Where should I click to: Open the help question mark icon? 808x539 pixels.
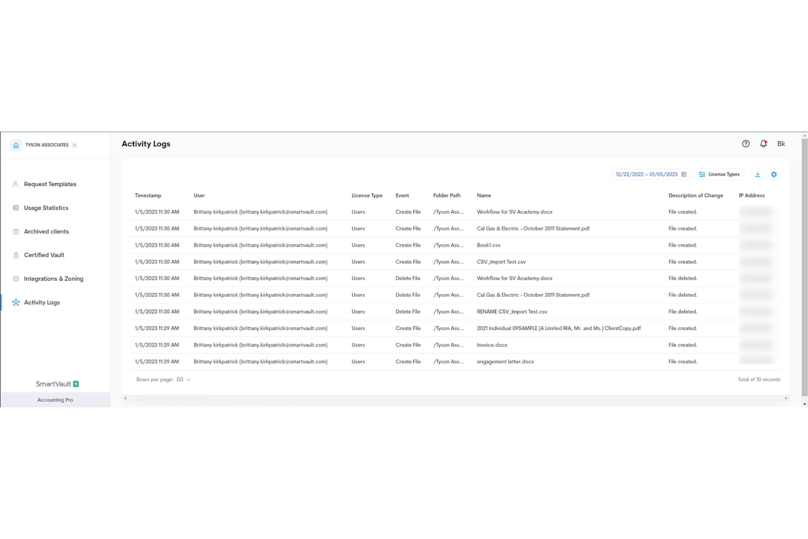(746, 144)
